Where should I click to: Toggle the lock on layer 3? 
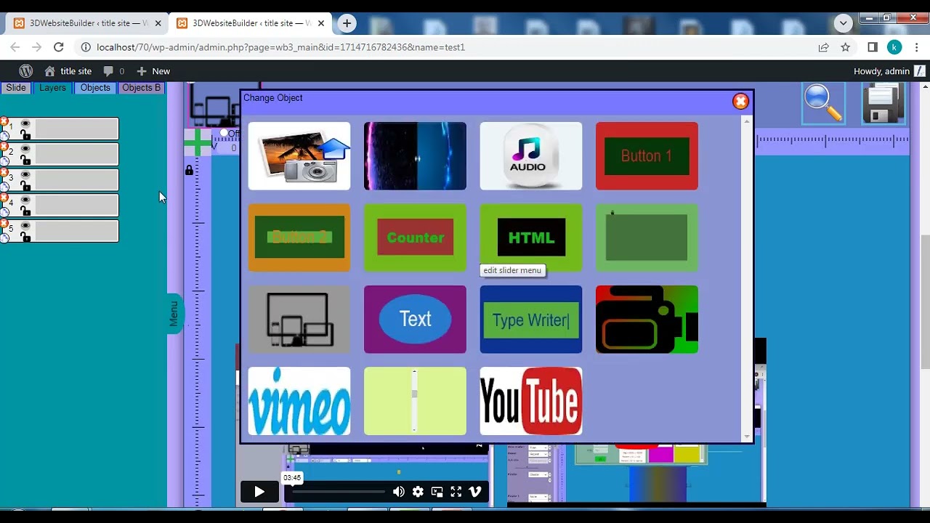click(25, 185)
